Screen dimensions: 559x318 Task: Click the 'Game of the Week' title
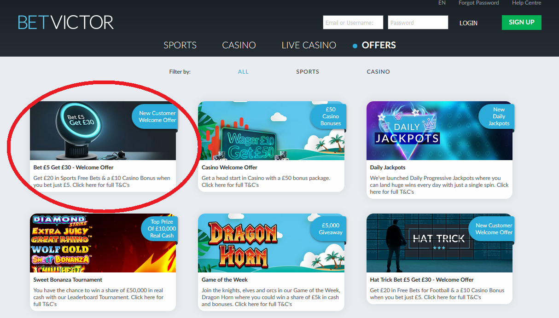coord(225,280)
